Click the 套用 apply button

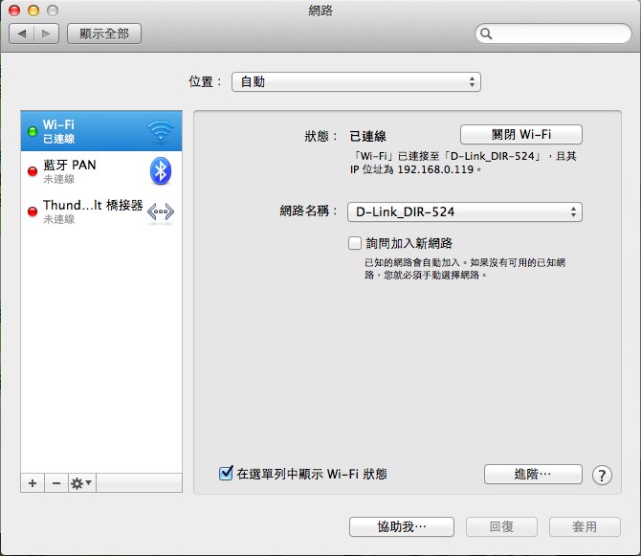point(585,526)
